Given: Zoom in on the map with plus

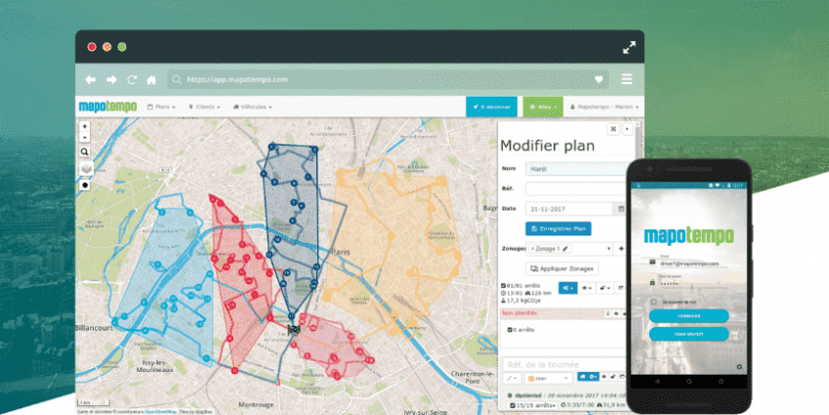Looking at the screenshot, I should [85, 126].
